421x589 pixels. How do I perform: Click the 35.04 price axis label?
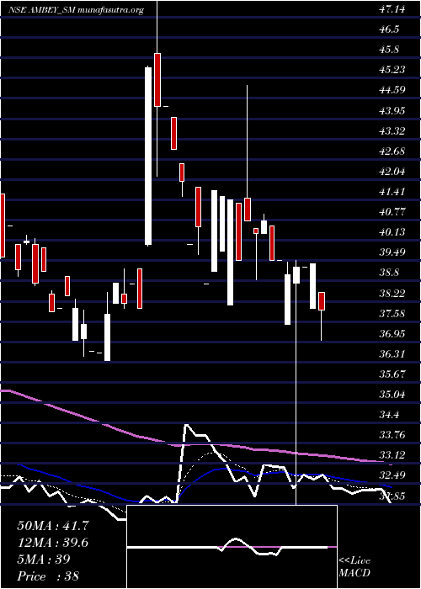tap(392, 395)
